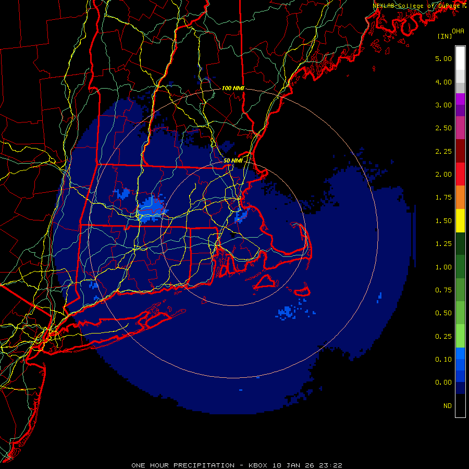Image resolution: width=469 pixels, height=469 pixels.
Task: Click the 2.50 legend value
Action: point(443,128)
